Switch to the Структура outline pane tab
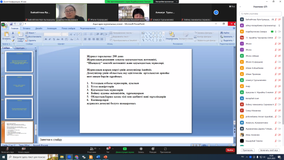Image resolution: width=284 pixels, height=160 pixels. (20, 48)
